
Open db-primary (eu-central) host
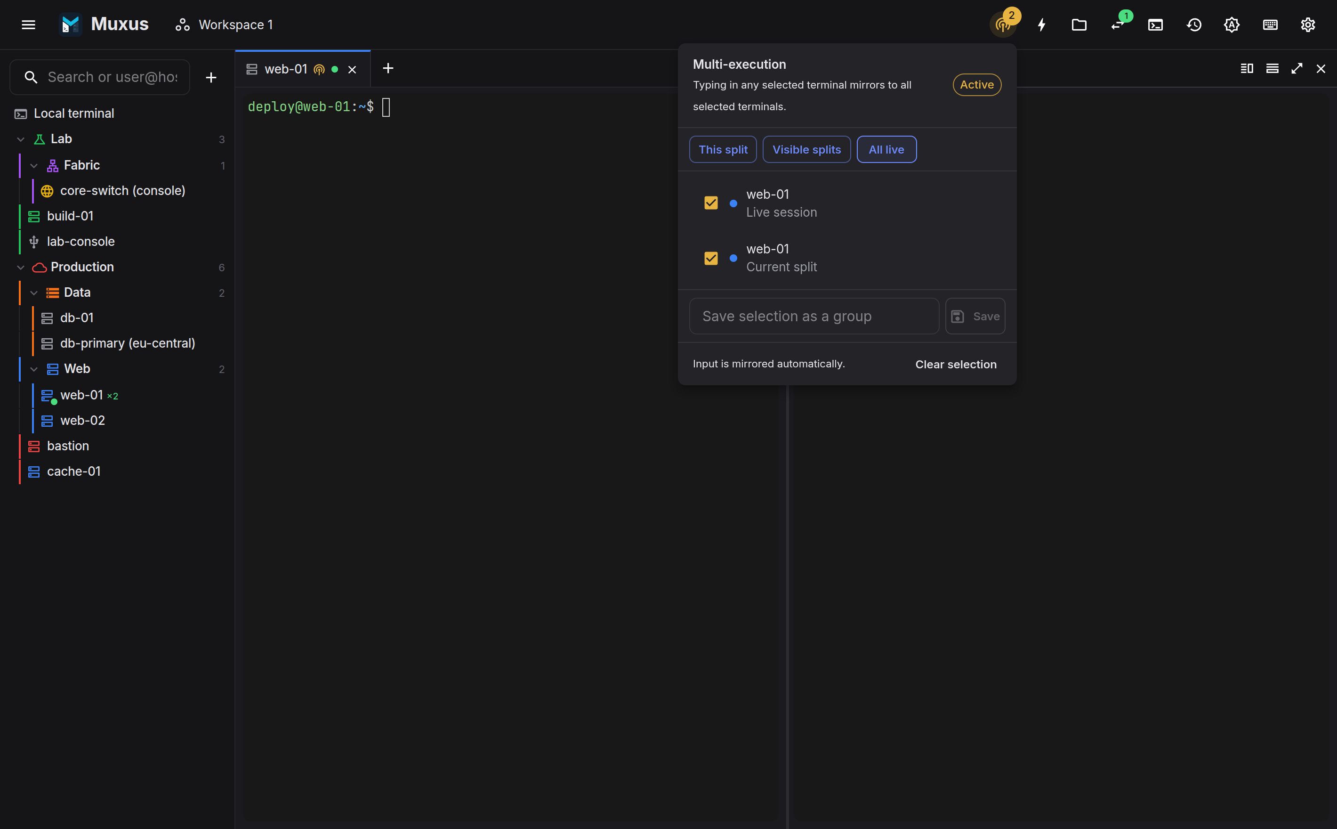(x=127, y=343)
